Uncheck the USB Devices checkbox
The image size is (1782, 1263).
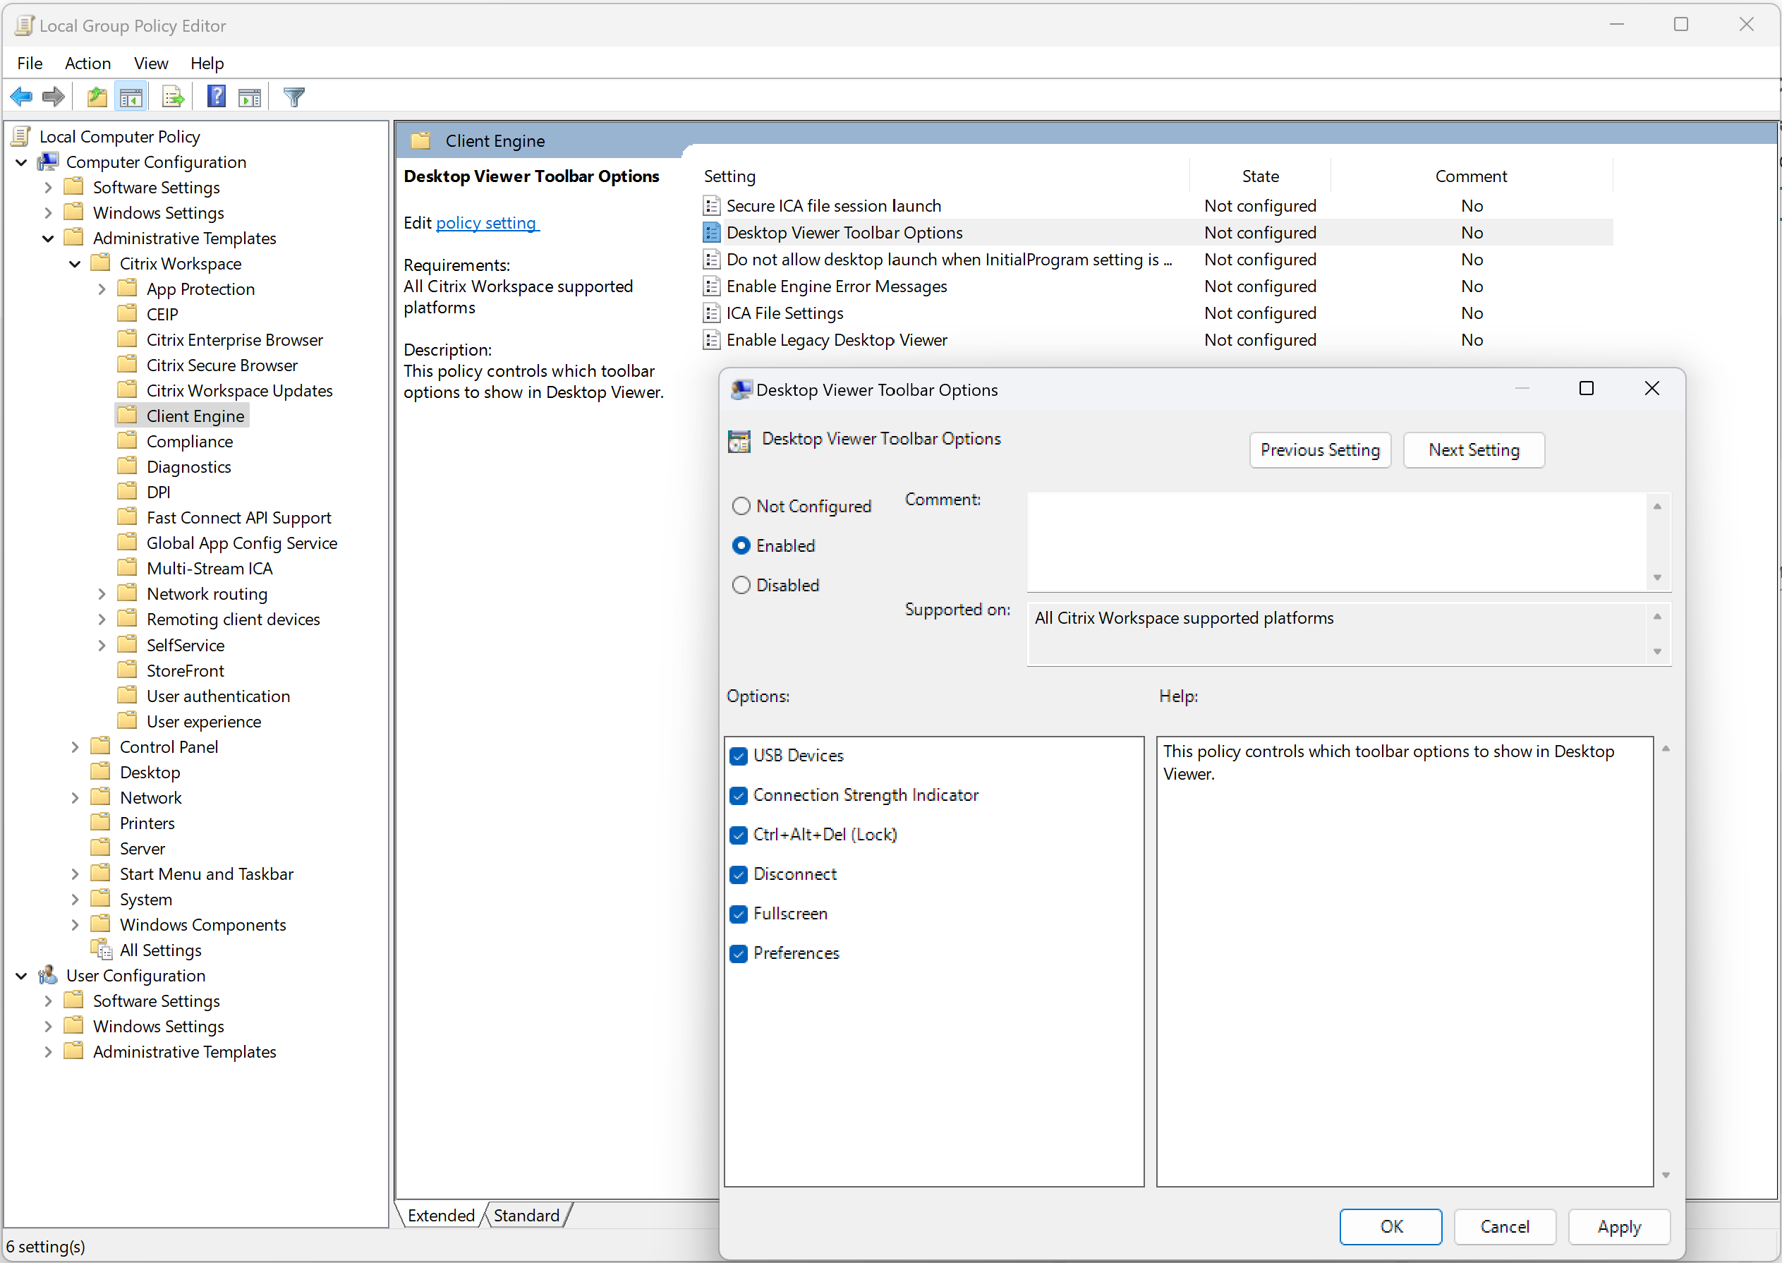(x=739, y=756)
